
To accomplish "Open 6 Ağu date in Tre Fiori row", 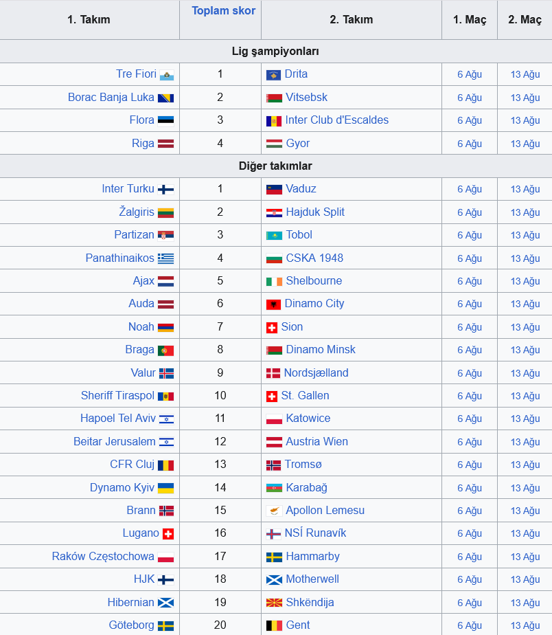I will (470, 74).
